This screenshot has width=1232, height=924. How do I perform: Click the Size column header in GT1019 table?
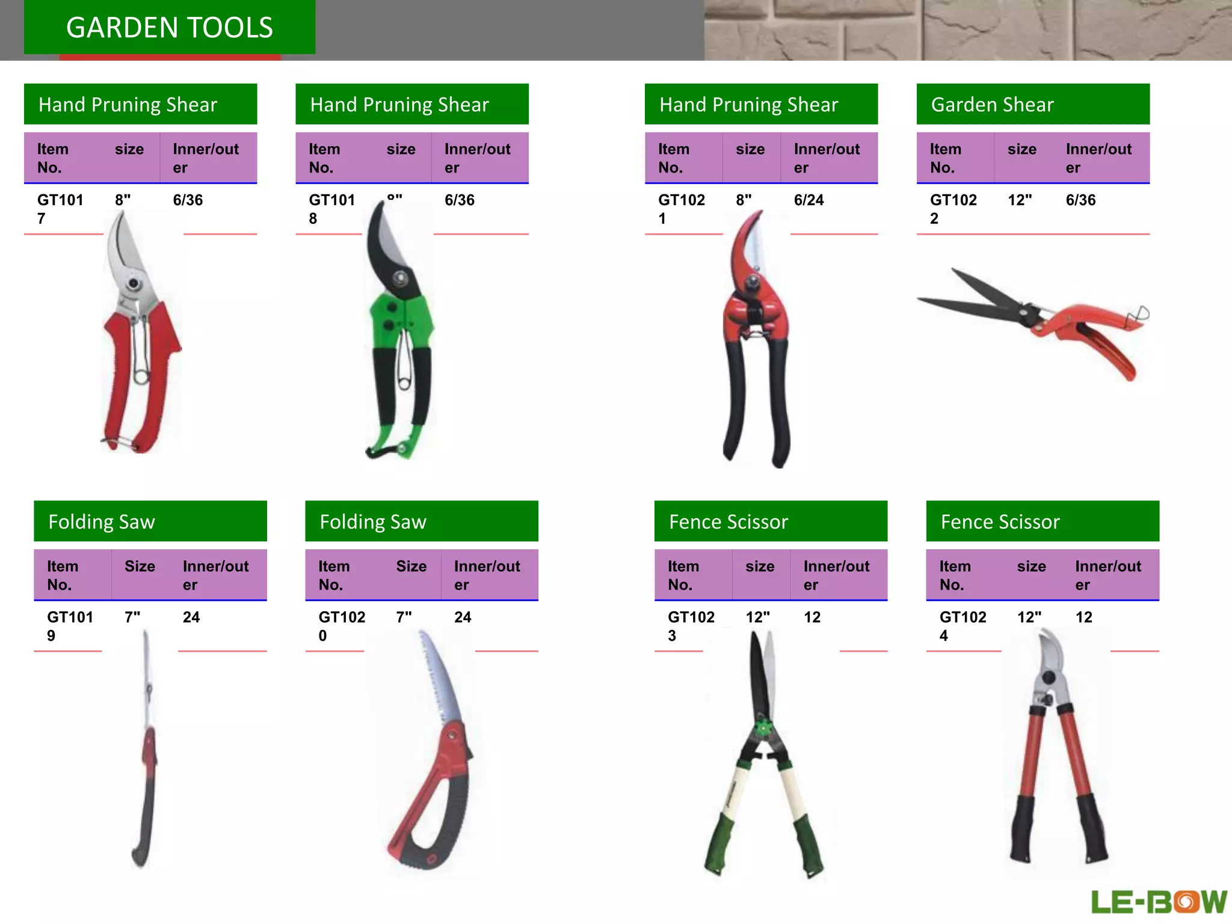pyautogui.click(x=140, y=566)
